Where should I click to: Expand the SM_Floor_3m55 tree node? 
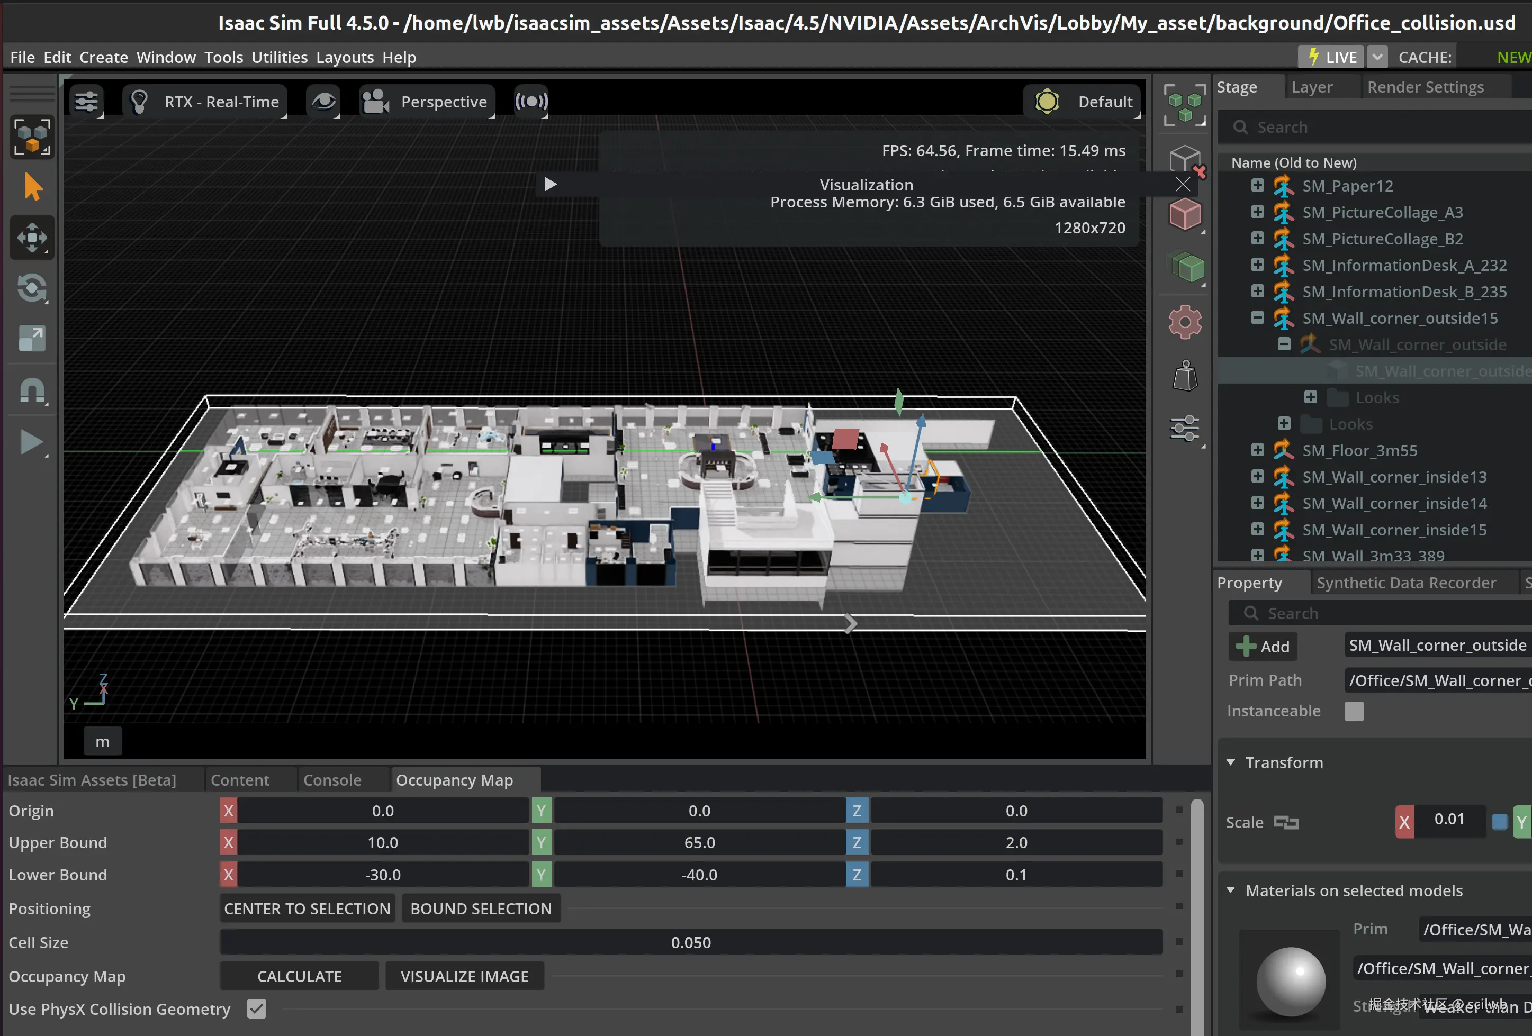pos(1257,450)
